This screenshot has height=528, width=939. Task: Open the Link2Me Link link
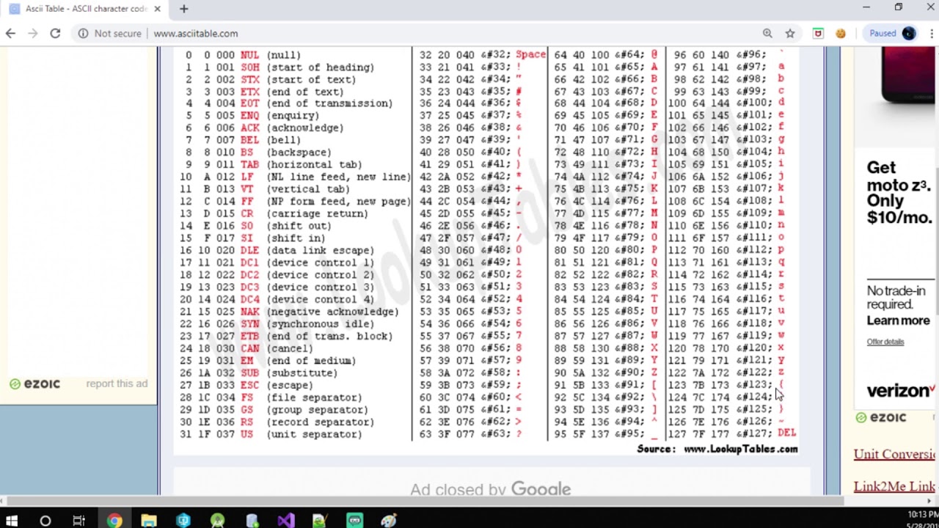(894, 486)
